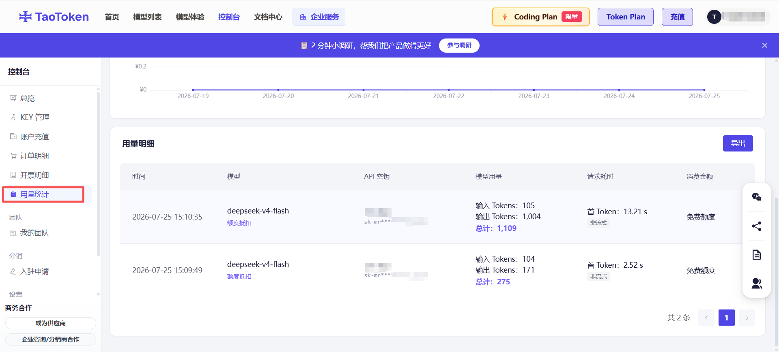Export usage details with 导出
This screenshot has width=779, height=352.
738,143
